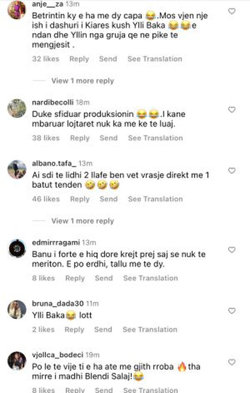Heart the comment by albano.tafa_
The width and height of the screenshot is (250, 393).
[232, 171]
